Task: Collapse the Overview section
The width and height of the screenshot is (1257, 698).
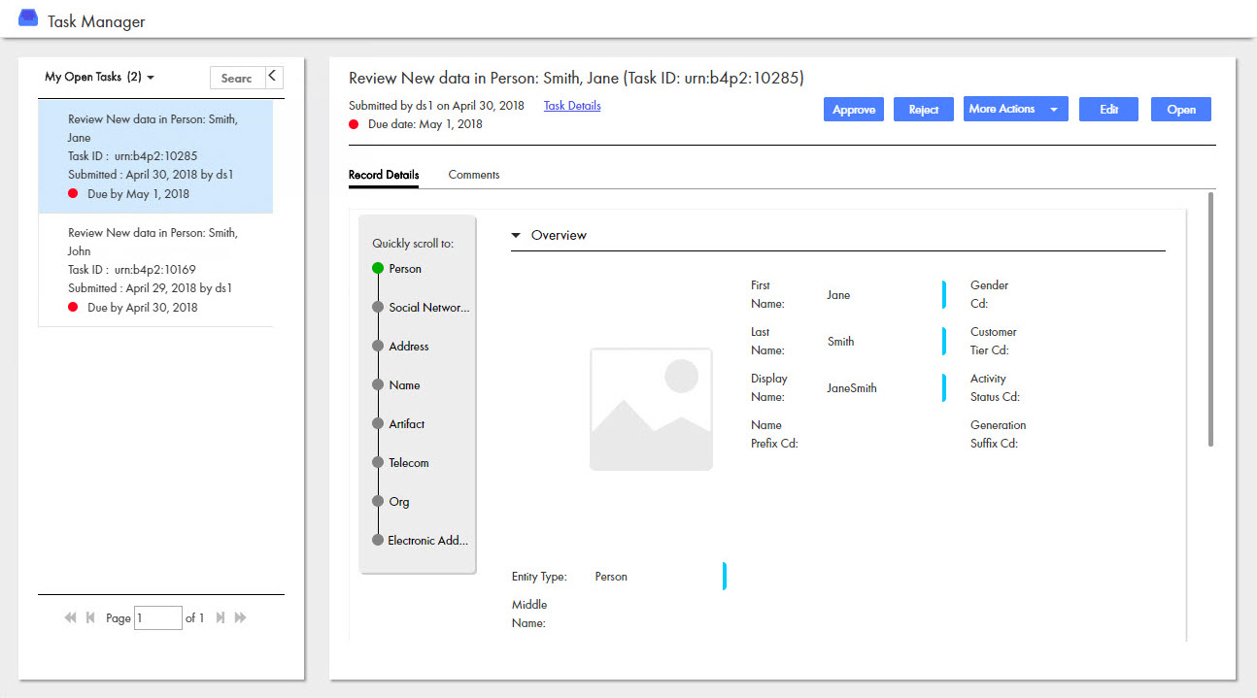Action: (516, 235)
